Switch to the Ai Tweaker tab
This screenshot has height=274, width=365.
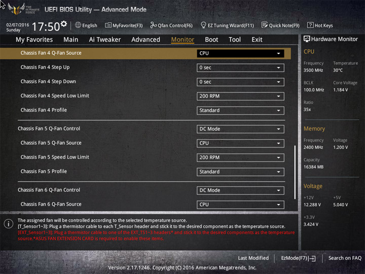pyautogui.click(x=105, y=40)
